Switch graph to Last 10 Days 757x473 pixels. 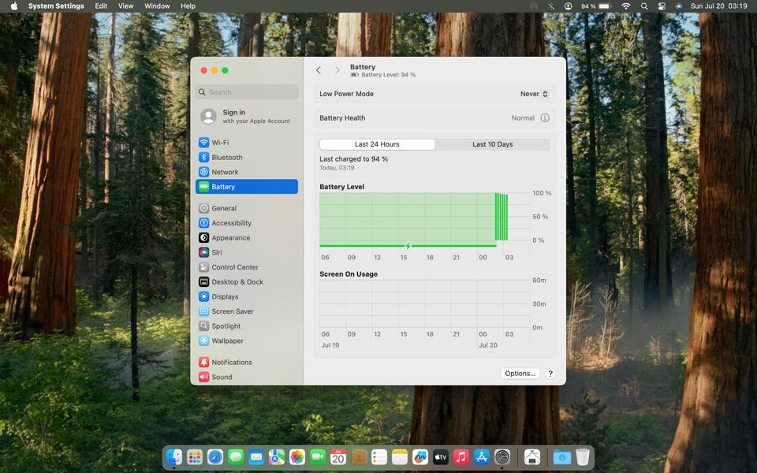pyautogui.click(x=492, y=144)
